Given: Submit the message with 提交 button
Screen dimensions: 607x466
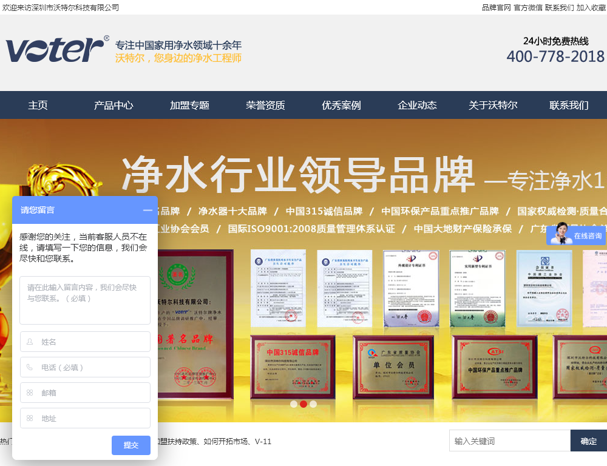Looking at the screenshot, I should 131,445.
